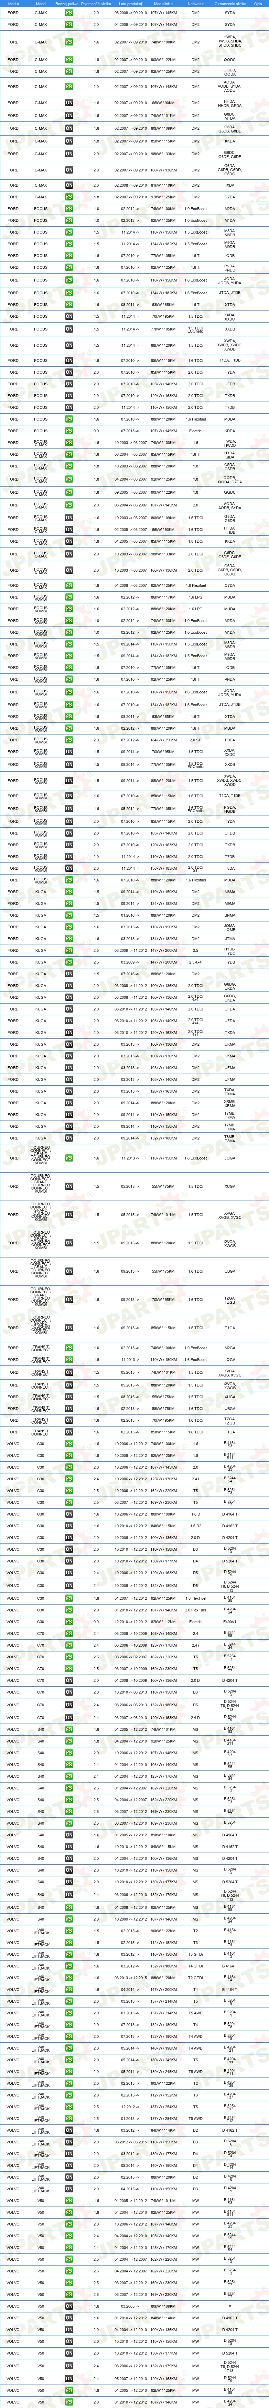Click the diesel ON icon in the XRMB, XRMA row

tap(69, 1102)
